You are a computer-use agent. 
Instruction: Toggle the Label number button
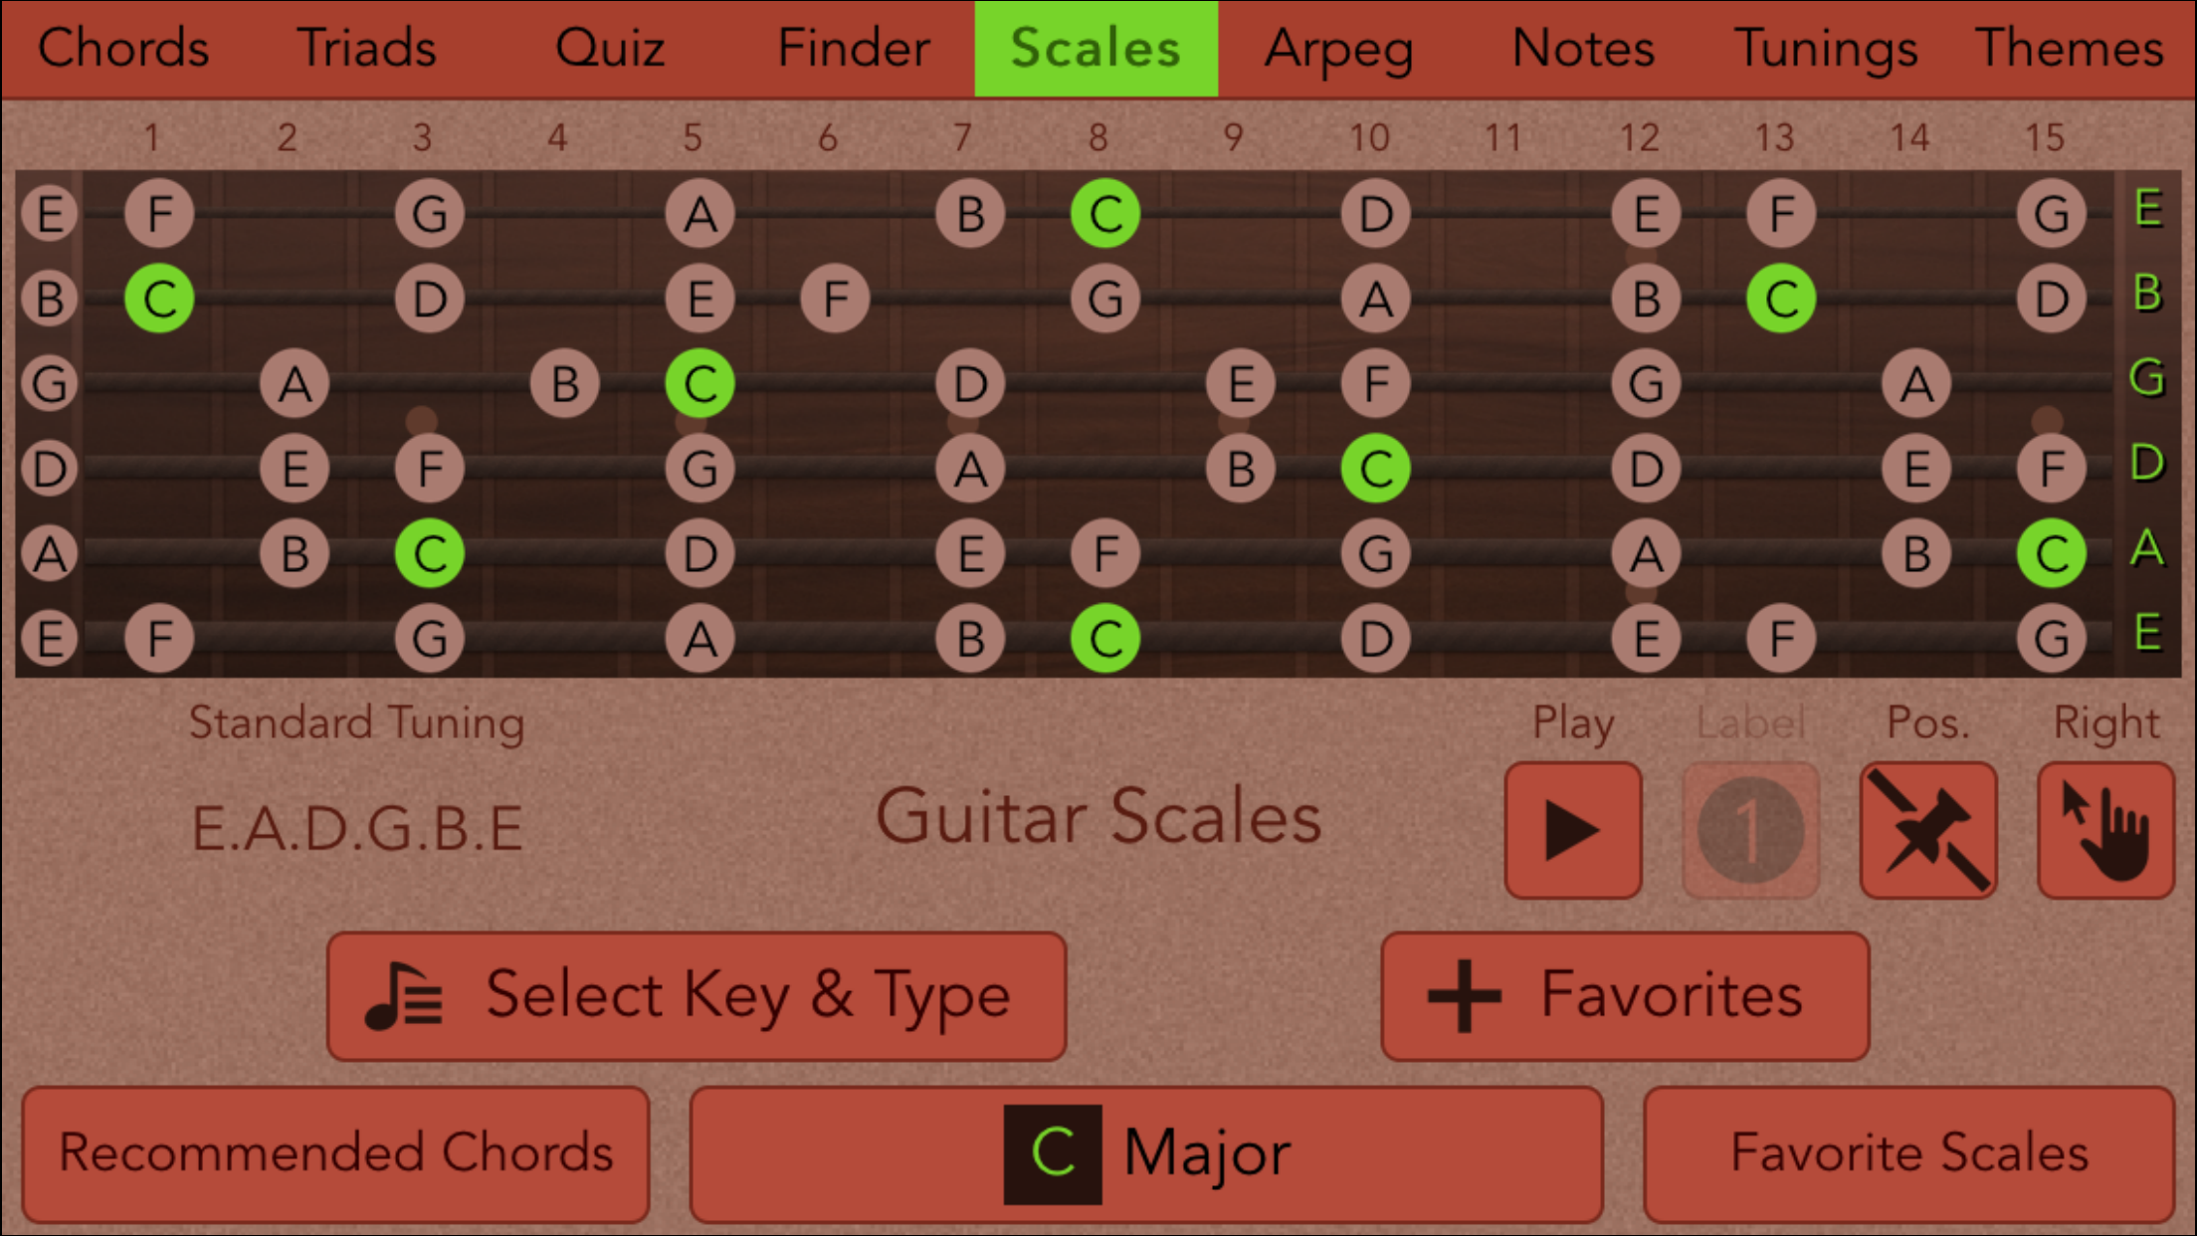coord(1750,831)
